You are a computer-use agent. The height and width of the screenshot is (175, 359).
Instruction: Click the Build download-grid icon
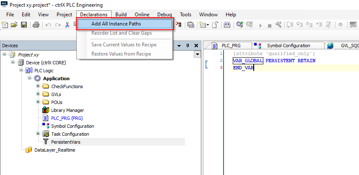tap(227, 24)
